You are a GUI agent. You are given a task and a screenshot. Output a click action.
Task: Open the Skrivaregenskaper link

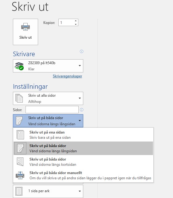pyautogui.click(x=67, y=76)
